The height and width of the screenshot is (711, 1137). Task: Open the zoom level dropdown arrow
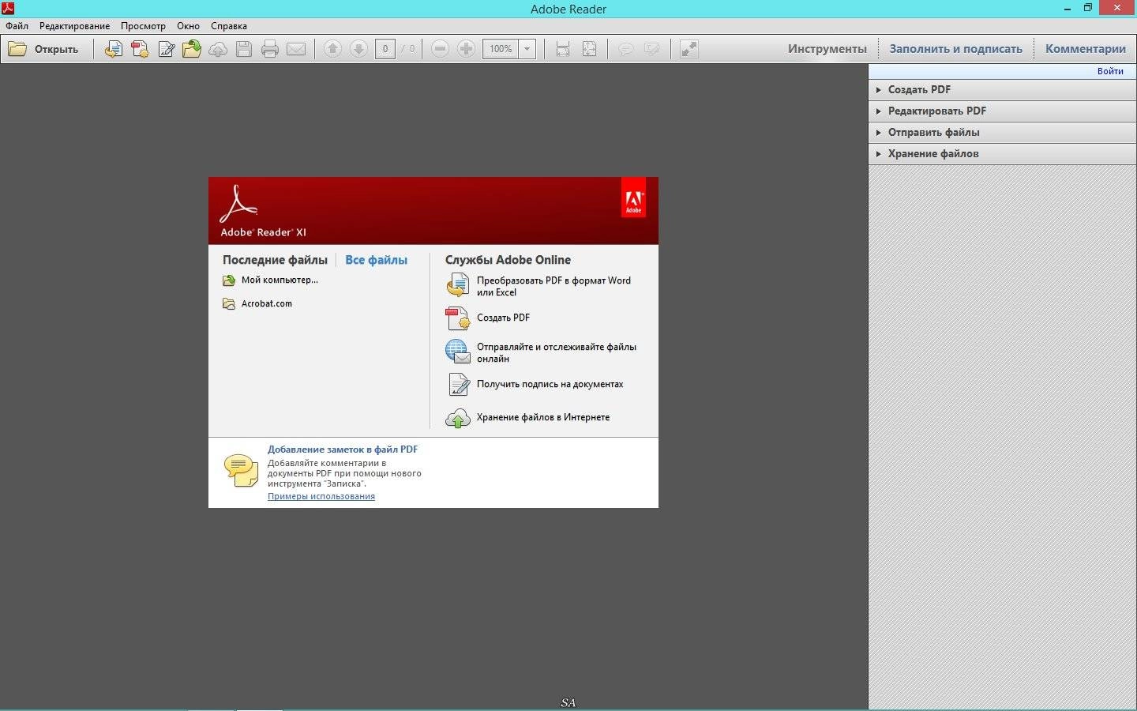(527, 49)
